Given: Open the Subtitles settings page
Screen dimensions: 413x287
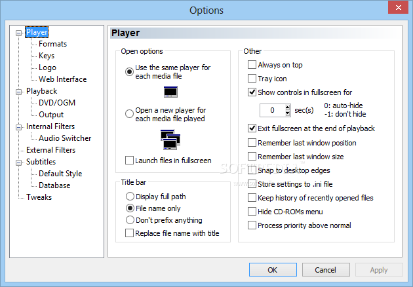Looking at the screenshot, I should (x=41, y=162).
